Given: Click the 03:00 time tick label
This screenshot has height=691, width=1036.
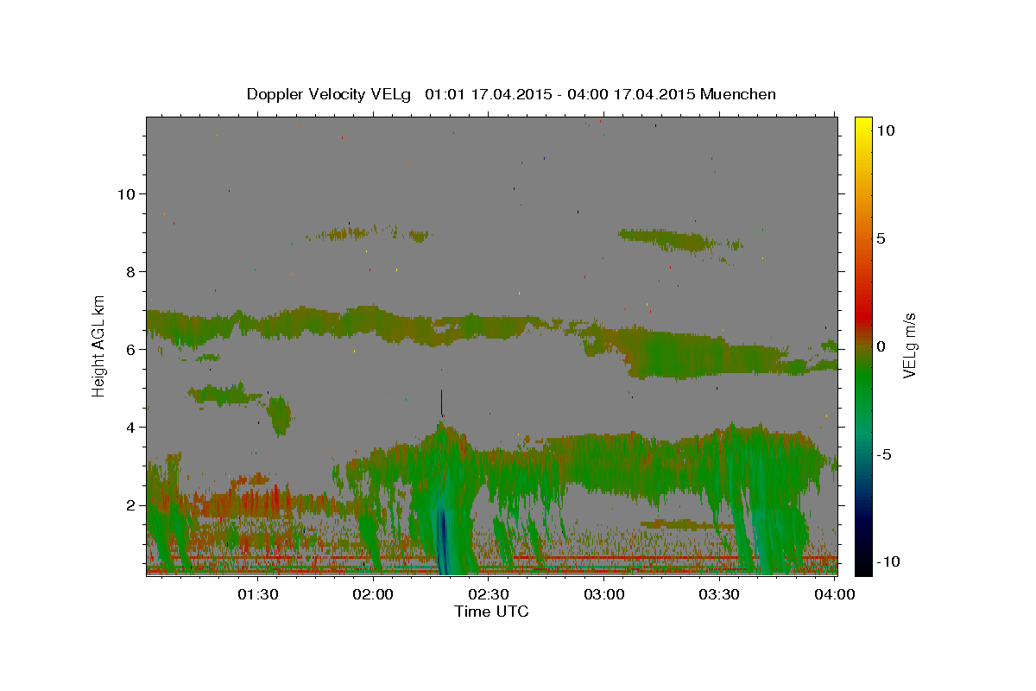Looking at the screenshot, I should (603, 594).
